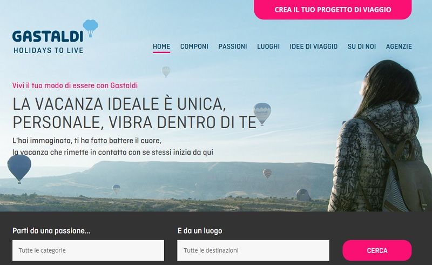Click the E da un luogo label
Image resolution: width=432 pixels, height=265 pixels.
click(200, 231)
